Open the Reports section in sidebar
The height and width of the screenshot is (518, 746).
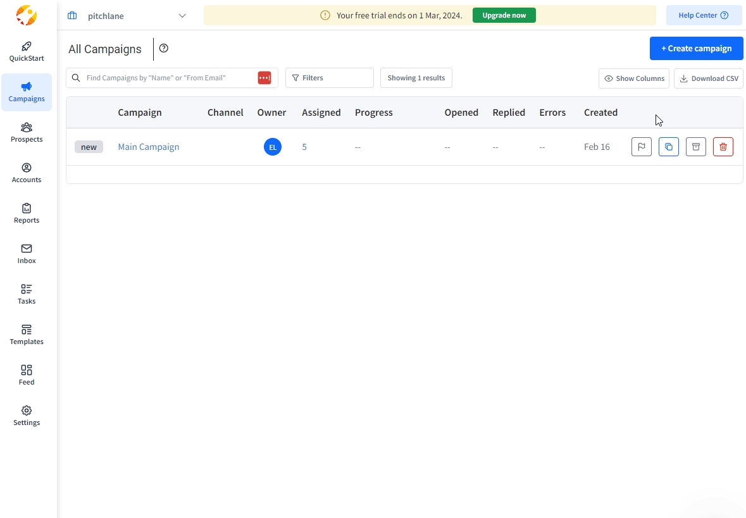[27, 213]
